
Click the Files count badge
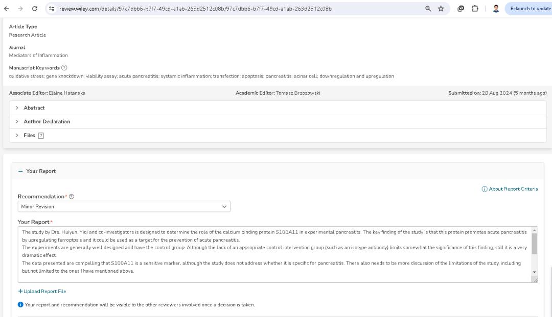(x=41, y=136)
